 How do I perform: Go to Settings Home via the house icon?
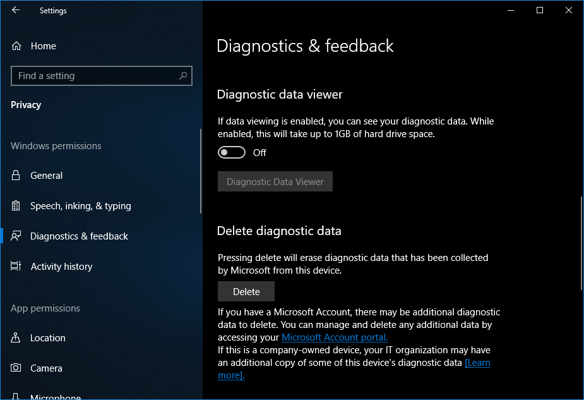point(16,46)
